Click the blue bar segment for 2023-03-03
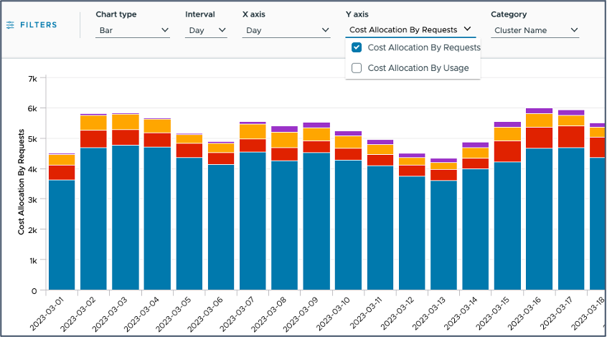Viewport: 607px width, 337px height. 126,218
